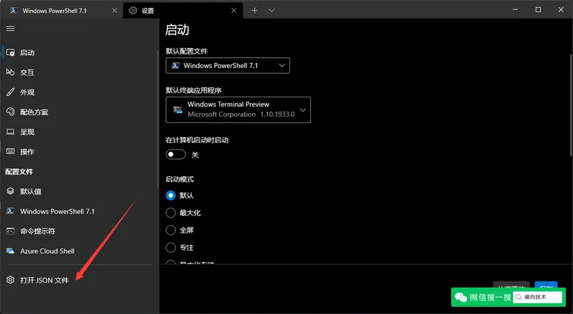Close the Windows PowerShell 7.1 tab
This screenshot has width=573, height=314.
115,11
